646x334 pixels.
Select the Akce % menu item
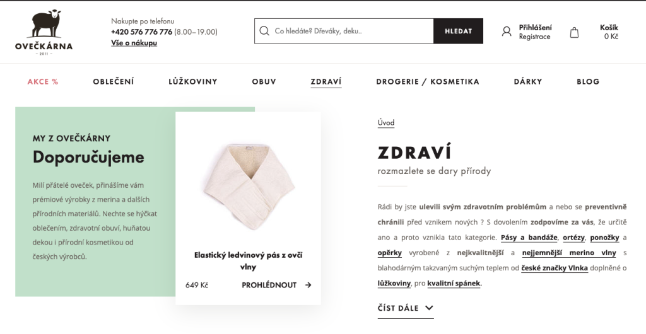click(43, 81)
